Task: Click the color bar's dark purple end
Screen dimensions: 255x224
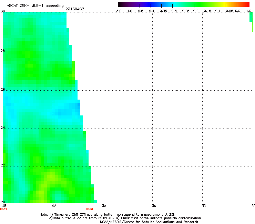Action: point(120,4)
